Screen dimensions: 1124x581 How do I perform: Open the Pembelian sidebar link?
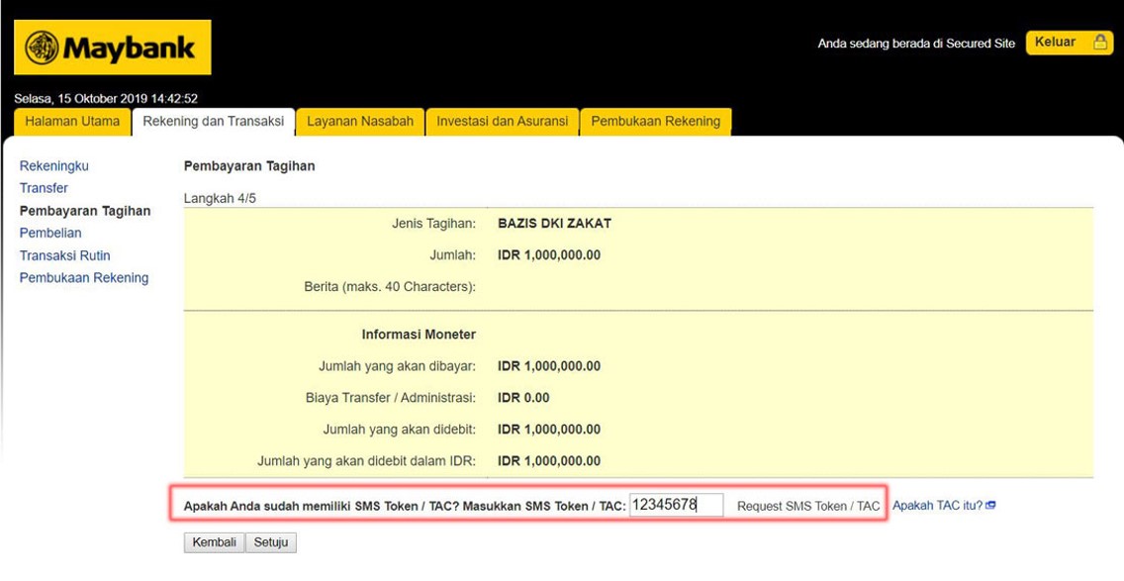click(50, 234)
